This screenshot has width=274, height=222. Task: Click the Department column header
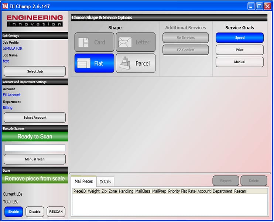click(x=222, y=191)
